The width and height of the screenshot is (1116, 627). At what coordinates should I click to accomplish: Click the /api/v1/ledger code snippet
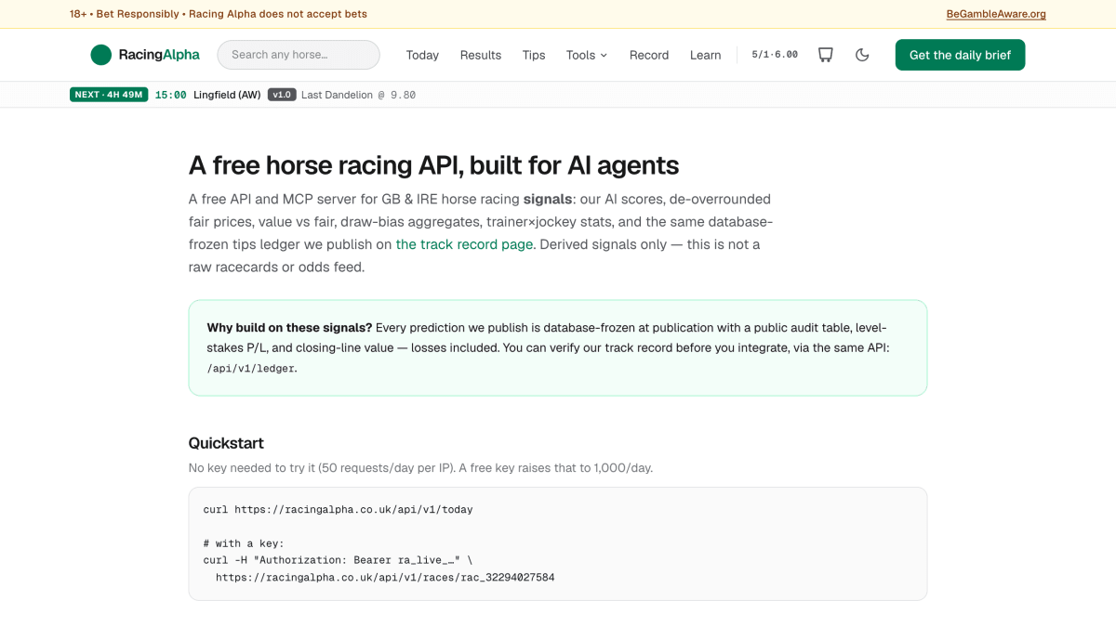[x=251, y=368]
